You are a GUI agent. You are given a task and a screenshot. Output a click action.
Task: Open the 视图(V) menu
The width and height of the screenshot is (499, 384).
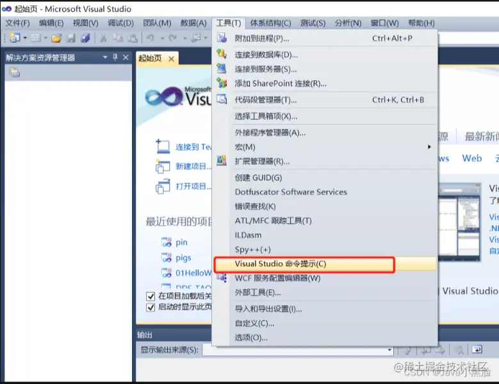[x=86, y=23]
